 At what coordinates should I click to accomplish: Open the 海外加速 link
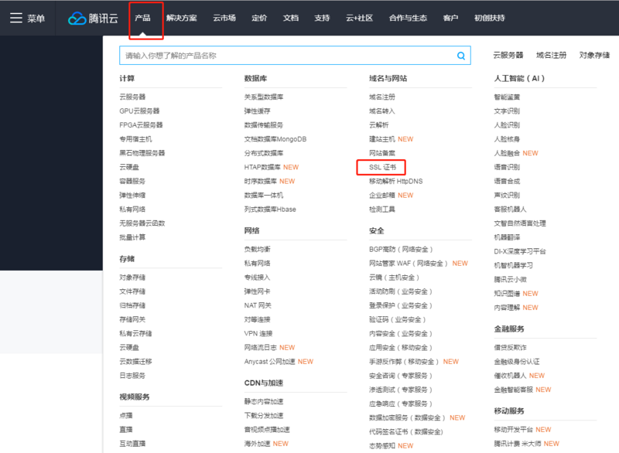pos(257,444)
